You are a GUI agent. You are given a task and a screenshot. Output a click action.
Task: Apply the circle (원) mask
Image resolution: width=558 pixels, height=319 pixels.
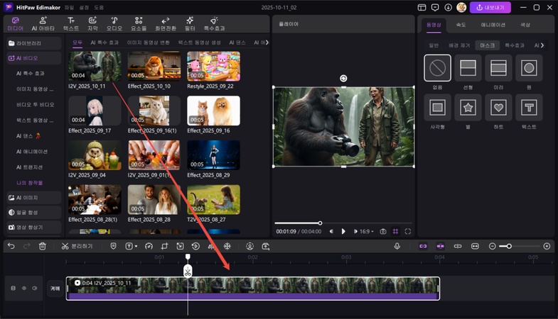click(x=528, y=68)
